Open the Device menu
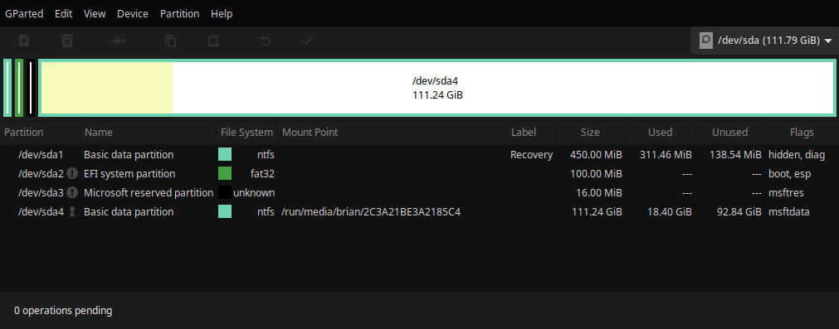The width and height of the screenshot is (839, 329). (133, 14)
